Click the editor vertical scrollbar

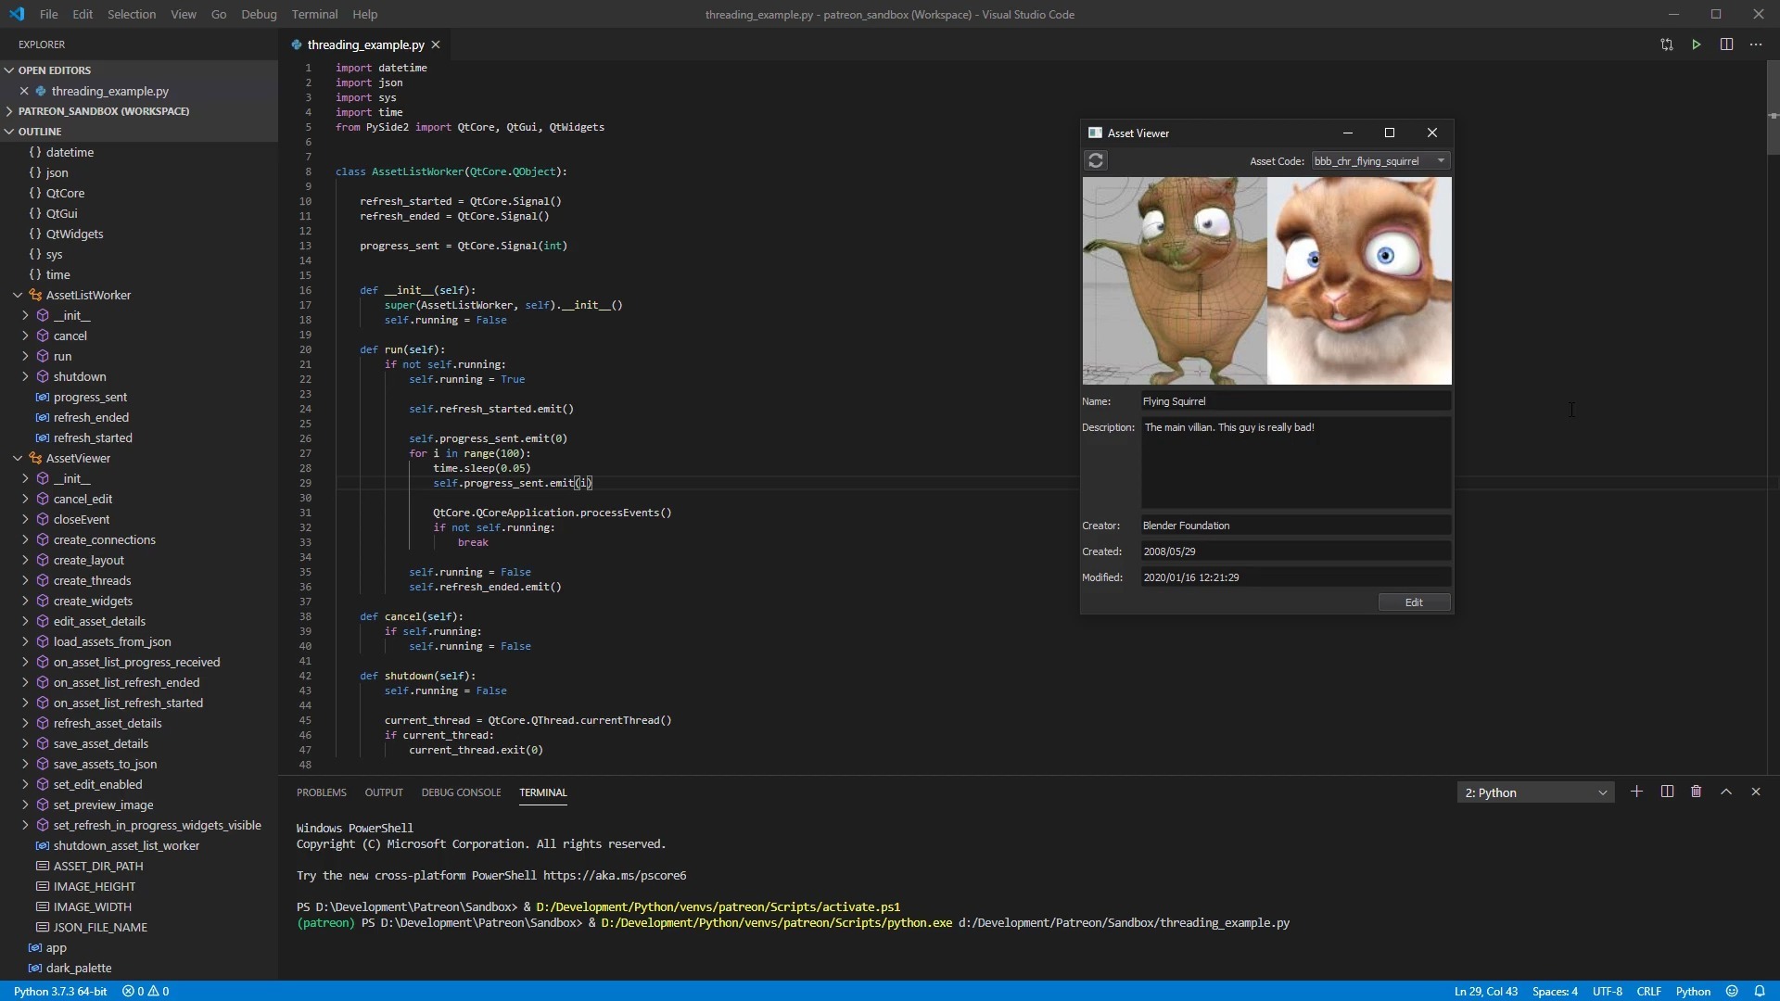pyautogui.click(x=1773, y=109)
